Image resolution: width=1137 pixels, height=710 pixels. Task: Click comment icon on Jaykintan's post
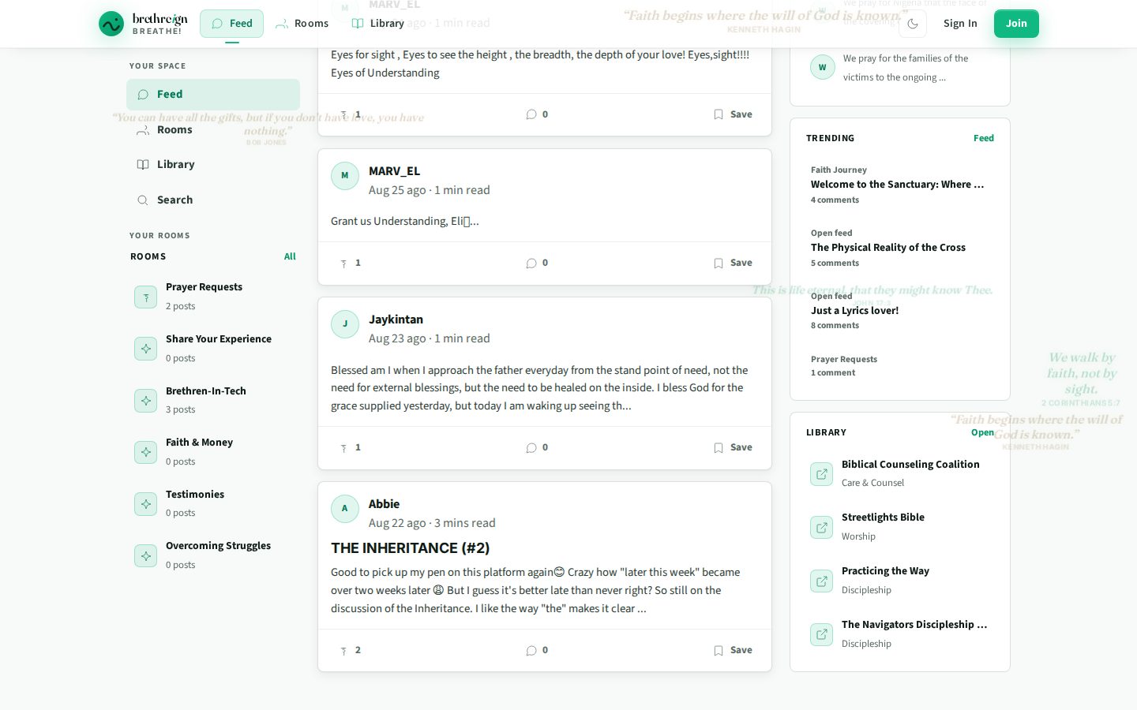531,448
